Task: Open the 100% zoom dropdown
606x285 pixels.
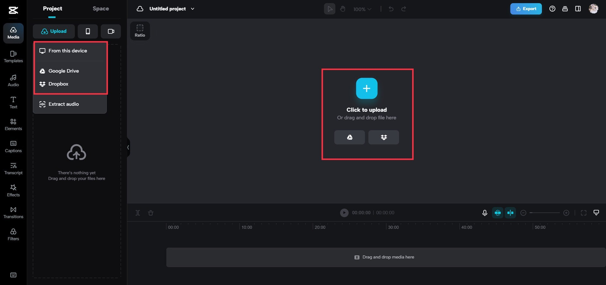Action: (362, 9)
